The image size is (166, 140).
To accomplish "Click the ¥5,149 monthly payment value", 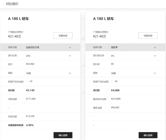I will [x=30, y=90].
